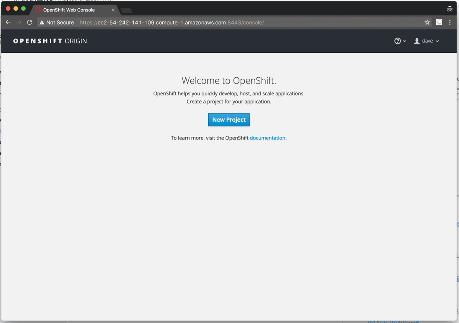Click the Not Secure warning icon
The height and width of the screenshot is (323, 459).
point(42,23)
